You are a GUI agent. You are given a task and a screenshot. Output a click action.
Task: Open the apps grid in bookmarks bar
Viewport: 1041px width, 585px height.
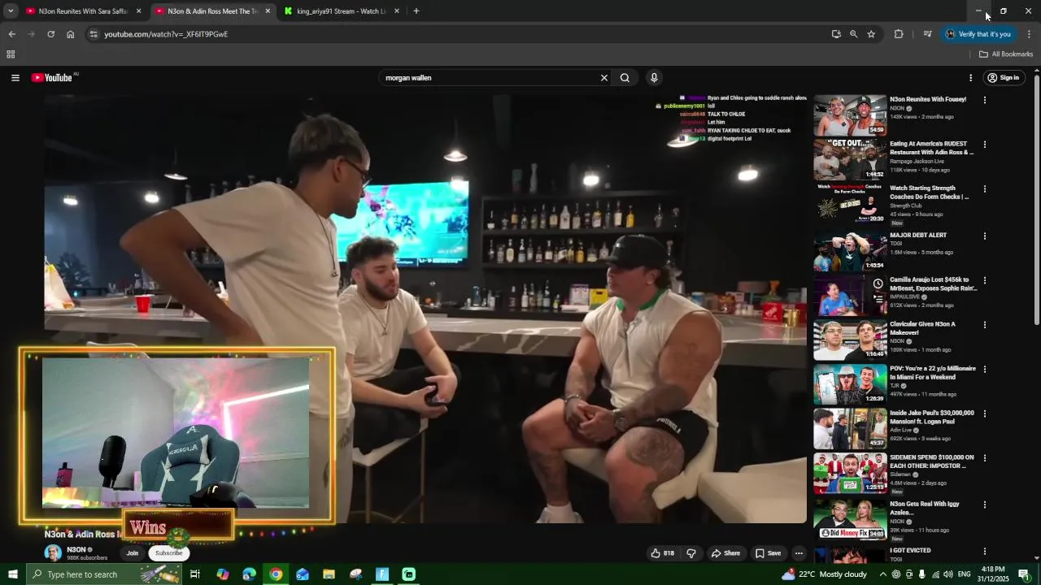point(11,54)
